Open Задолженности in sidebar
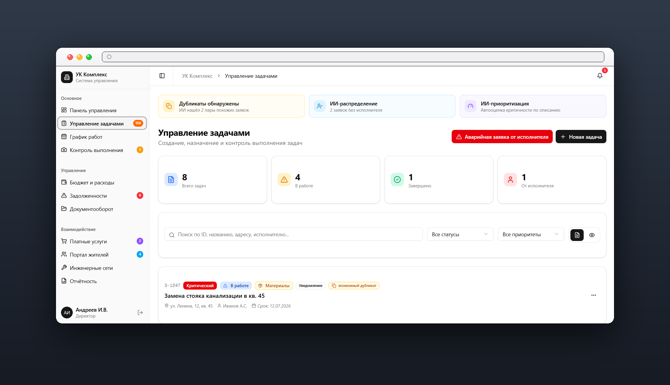 coord(102,196)
